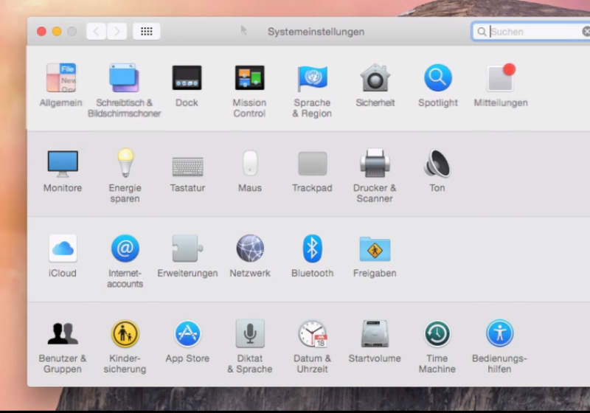Open Drucker & Scanner preferences
The image size is (590, 413).
click(x=375, y=164)
